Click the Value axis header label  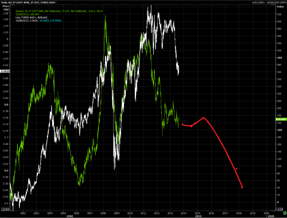[x=280, y=6]
